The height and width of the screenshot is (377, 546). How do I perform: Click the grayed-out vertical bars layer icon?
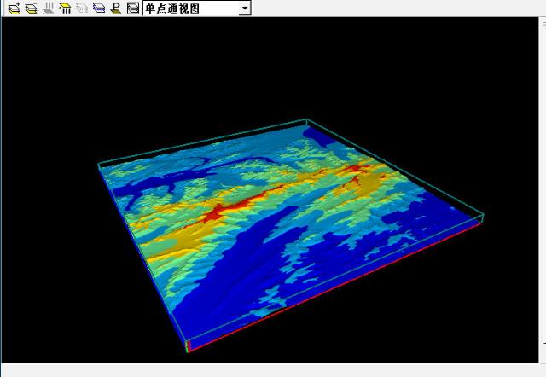point(48,8)
